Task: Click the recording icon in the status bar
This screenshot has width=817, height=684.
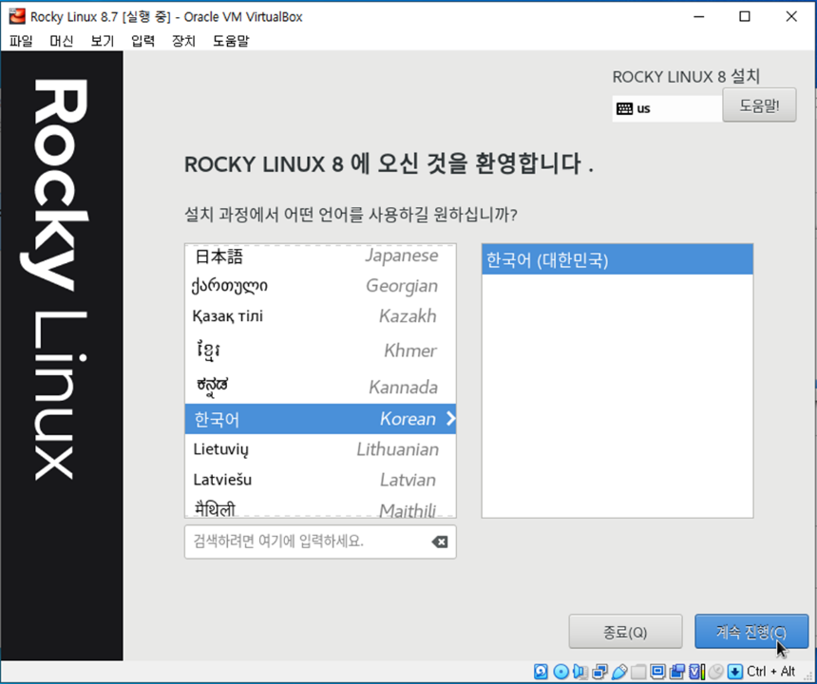Action: [x=676, y=671]
